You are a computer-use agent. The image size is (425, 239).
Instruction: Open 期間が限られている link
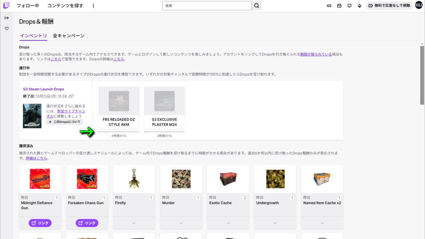tap(316, 54)
